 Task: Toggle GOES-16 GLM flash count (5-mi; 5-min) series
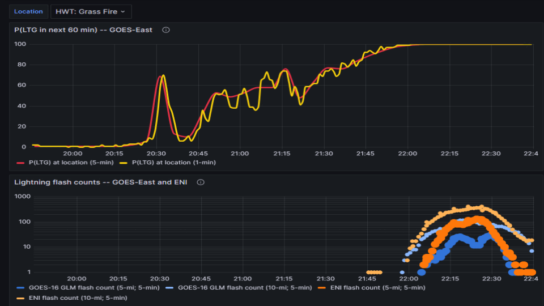tap(92, 288)
